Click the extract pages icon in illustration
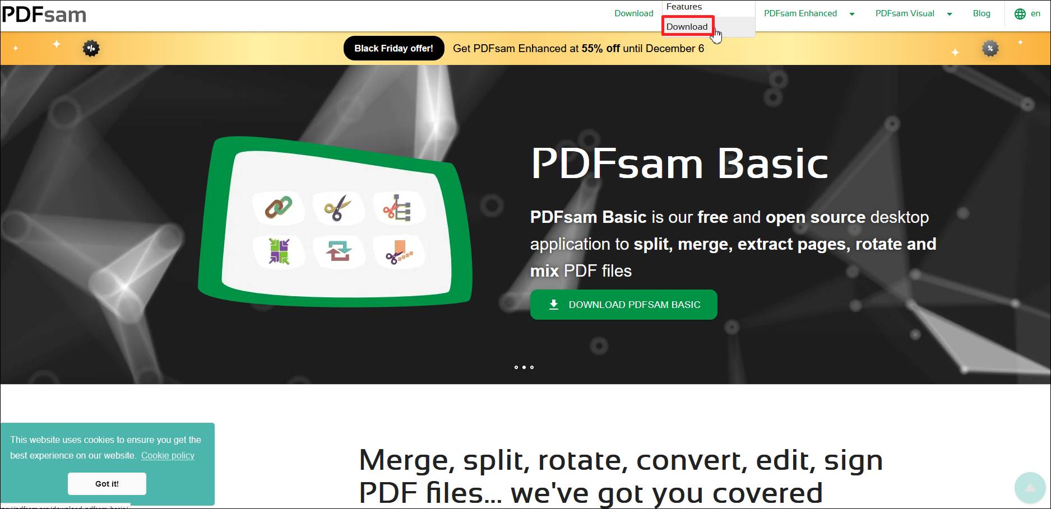1051x509 pixels. (399, 252)
